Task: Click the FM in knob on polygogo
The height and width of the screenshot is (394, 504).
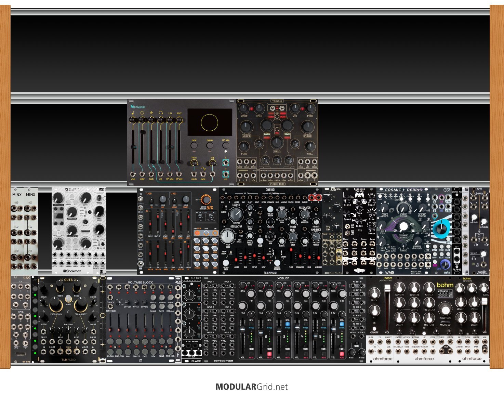Action: (x=194, y=163)
